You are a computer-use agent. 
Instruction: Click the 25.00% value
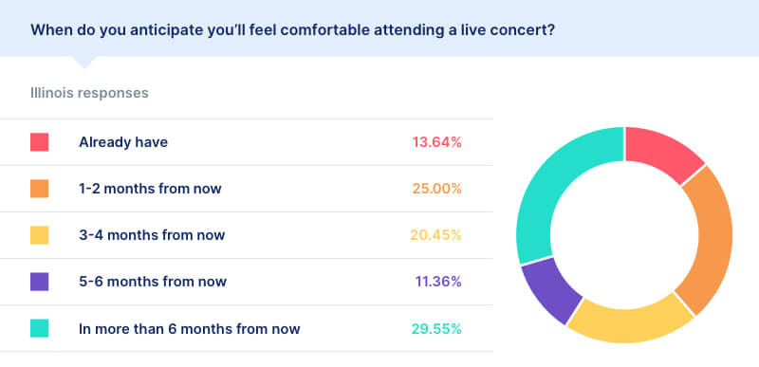point(436,189)
